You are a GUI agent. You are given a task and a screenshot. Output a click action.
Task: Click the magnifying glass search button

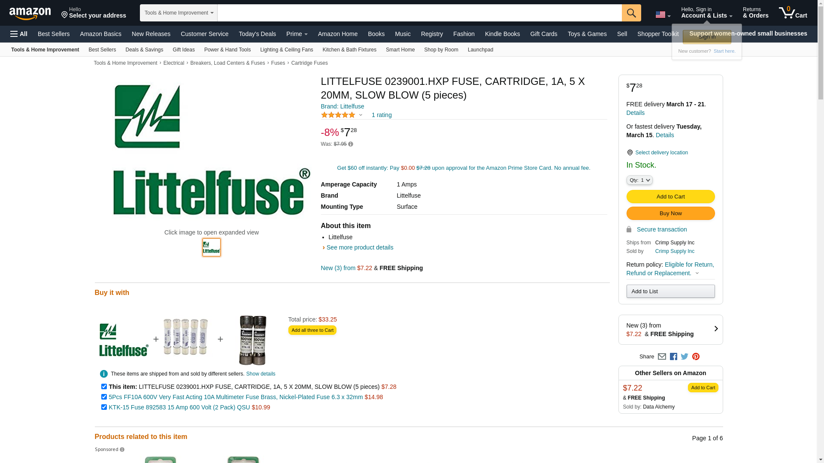631,13
